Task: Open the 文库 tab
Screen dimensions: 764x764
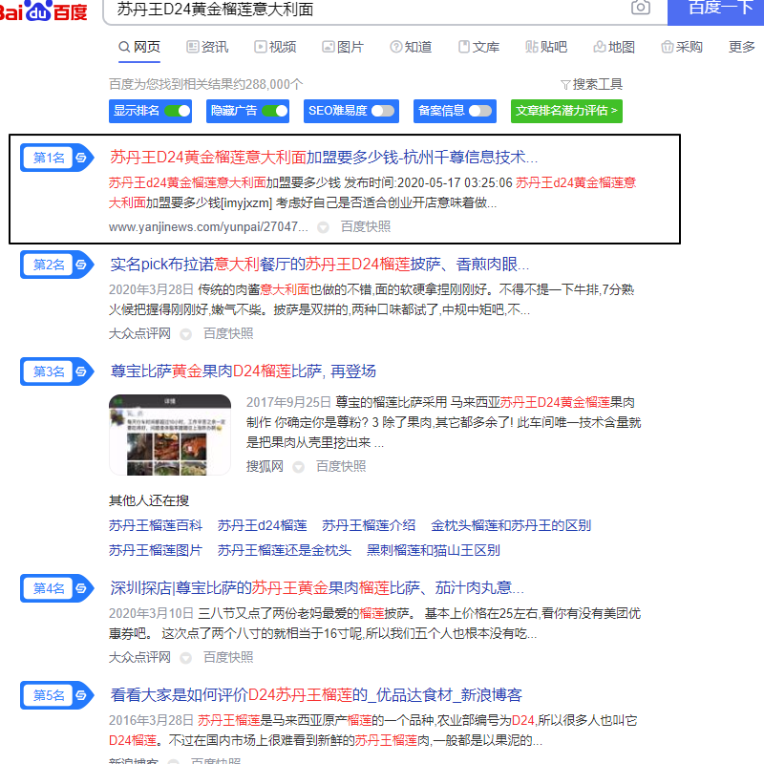Action: (x=479, y=47)
